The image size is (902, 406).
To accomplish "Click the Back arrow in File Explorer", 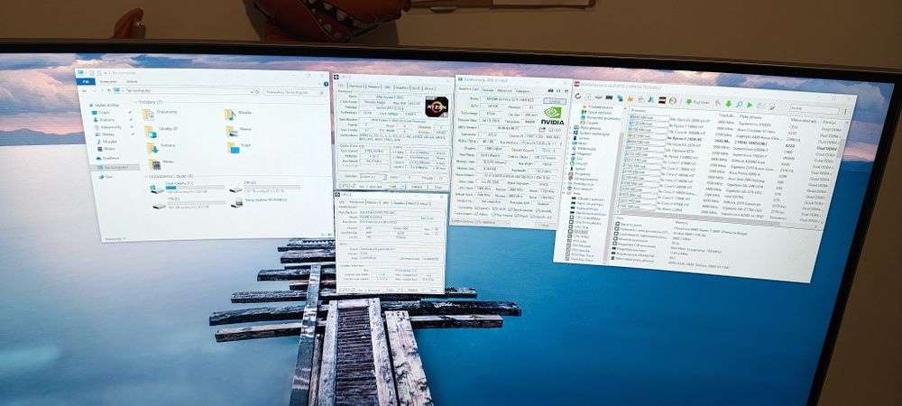I will [85, 90].
